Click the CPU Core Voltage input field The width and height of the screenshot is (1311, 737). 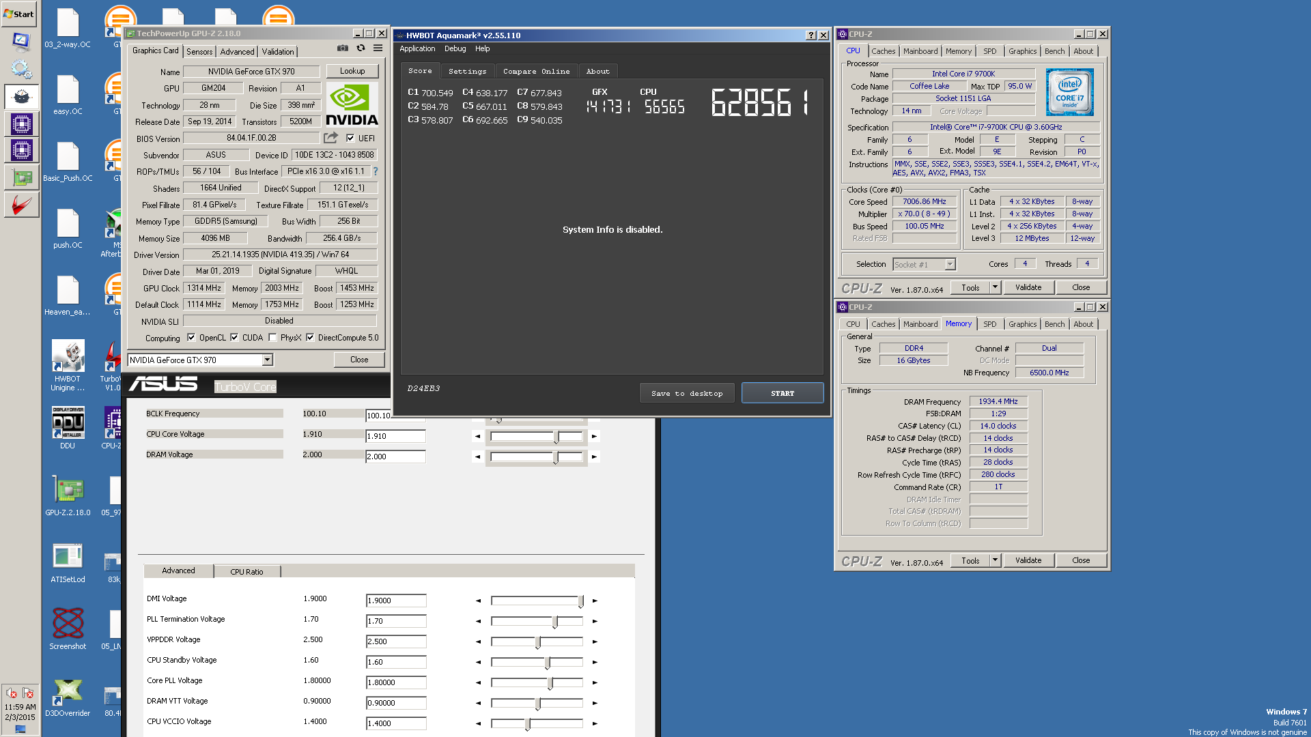coord(396,436)
